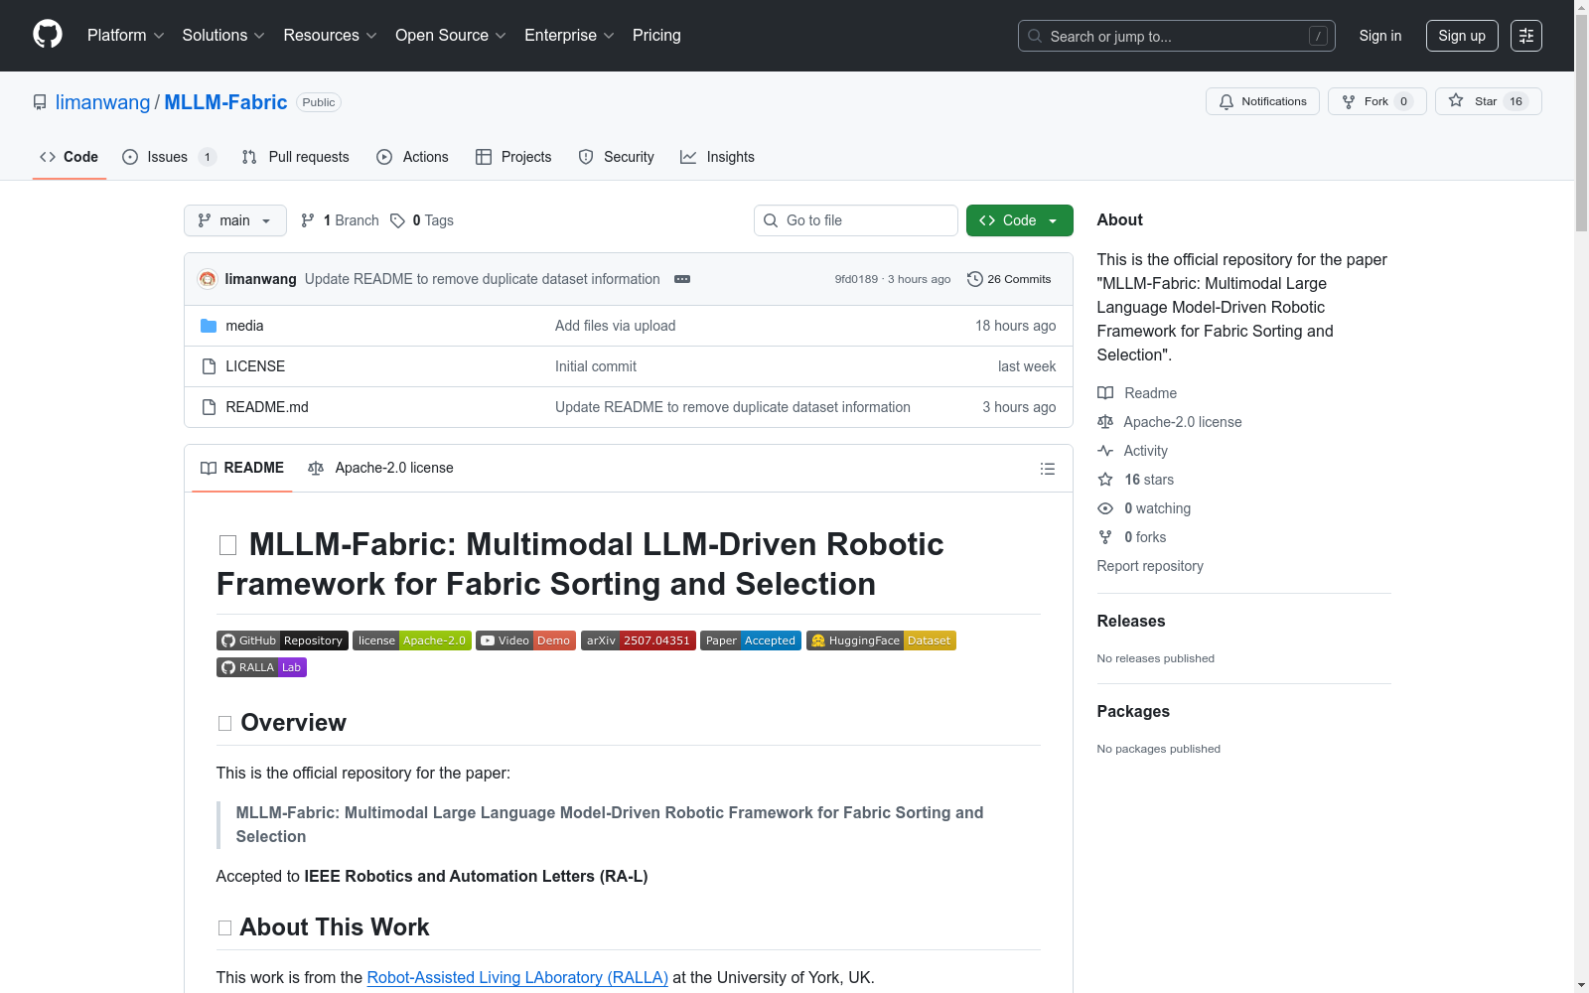
Task: Open the limanwang owner link
Action: (x=102, y=102)
